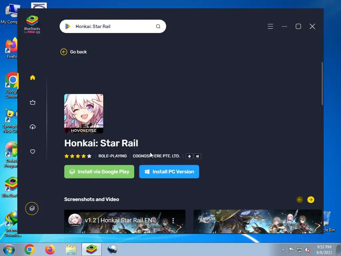Open the hamburger menu

click(x=270, y=26)
